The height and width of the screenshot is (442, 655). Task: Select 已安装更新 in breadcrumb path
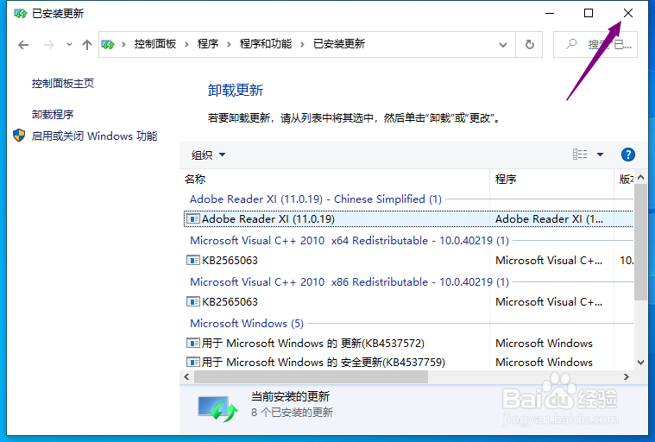[339, 44]
